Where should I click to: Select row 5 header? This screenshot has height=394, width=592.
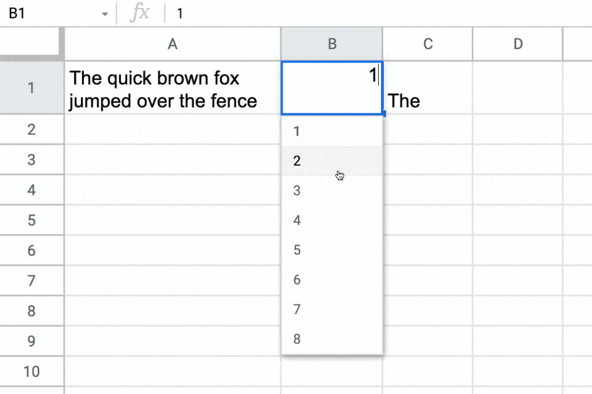point(31,220)
